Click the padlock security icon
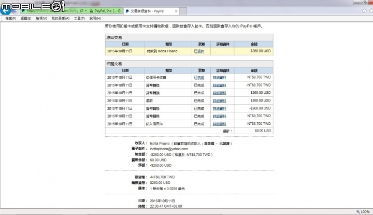The image size is (373, 215). point(91,11)
